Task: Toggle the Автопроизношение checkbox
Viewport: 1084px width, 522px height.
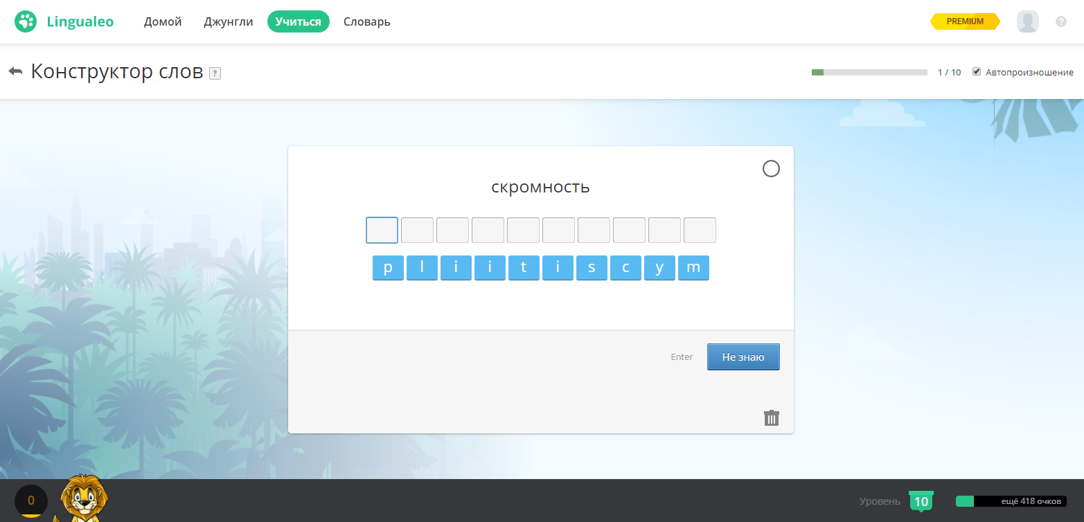Action: tap(977, 71)
